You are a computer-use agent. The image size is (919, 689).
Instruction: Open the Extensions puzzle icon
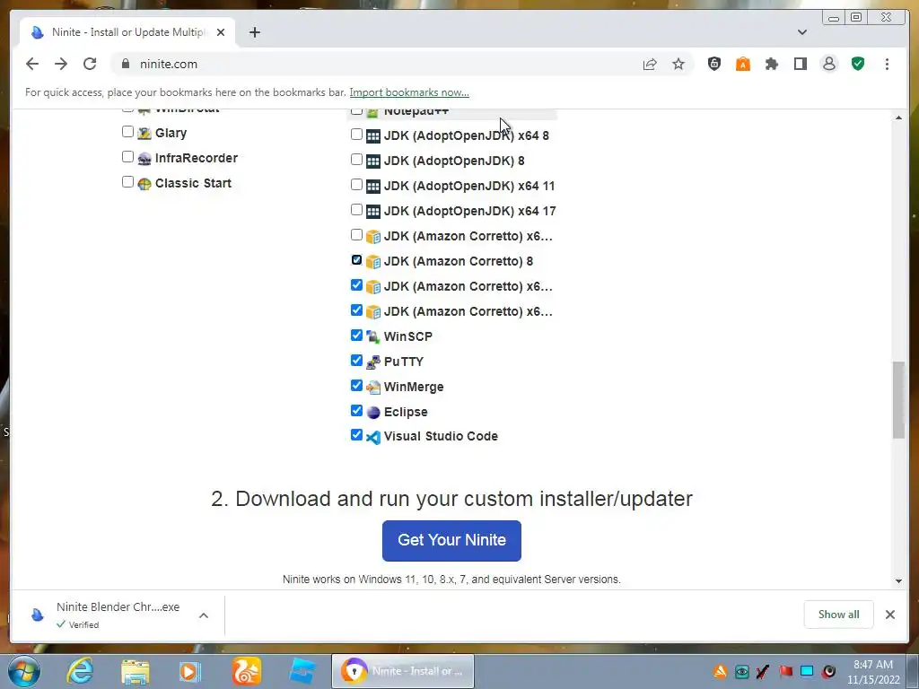(x=771, y=64)
